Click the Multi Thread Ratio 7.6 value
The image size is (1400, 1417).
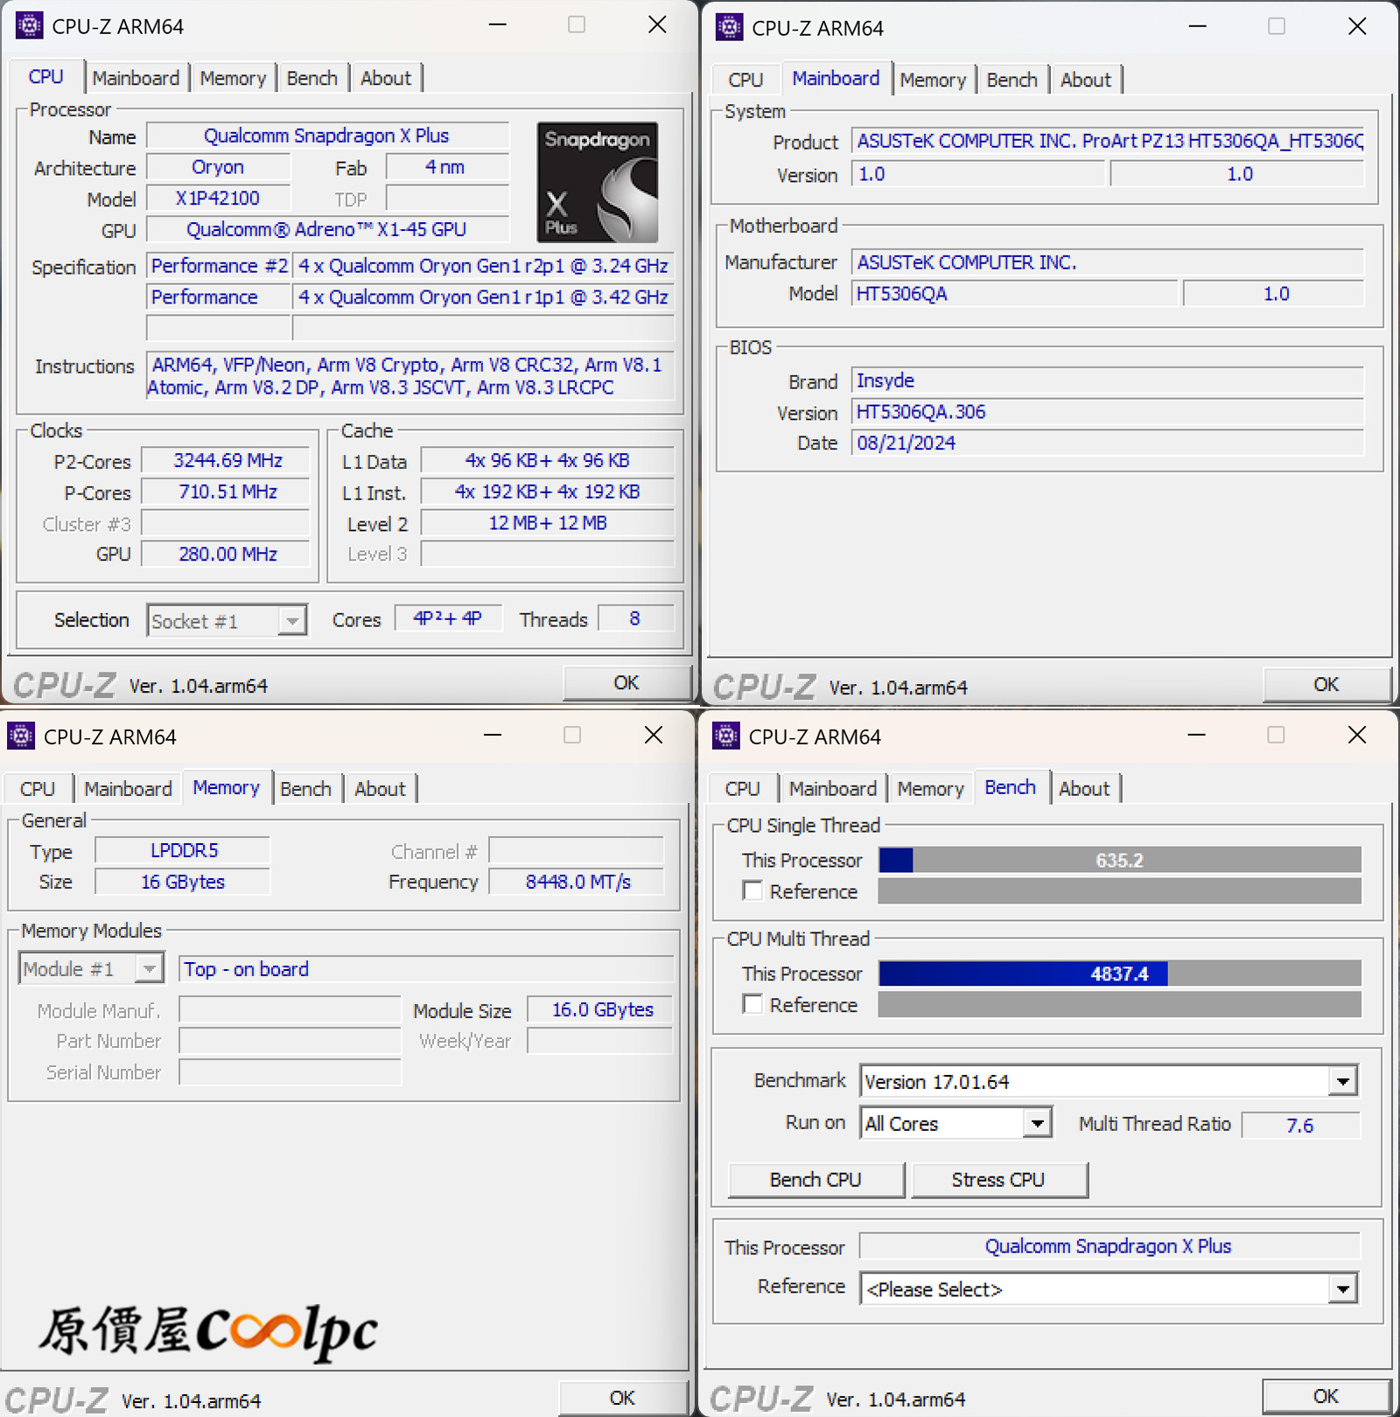point(1300,1125)
